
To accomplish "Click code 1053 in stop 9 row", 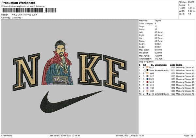I will pos(173,91).
